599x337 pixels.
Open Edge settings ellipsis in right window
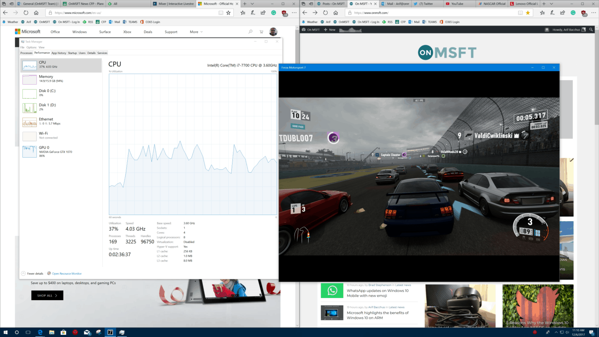coord(594,13)
